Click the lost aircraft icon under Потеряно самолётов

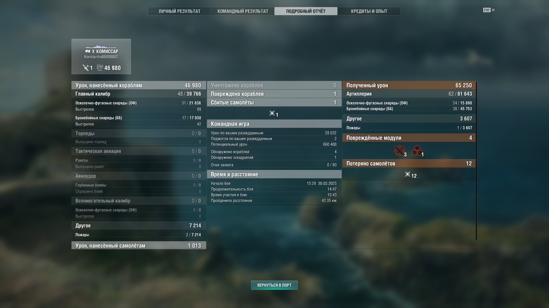tap(407, 174)
